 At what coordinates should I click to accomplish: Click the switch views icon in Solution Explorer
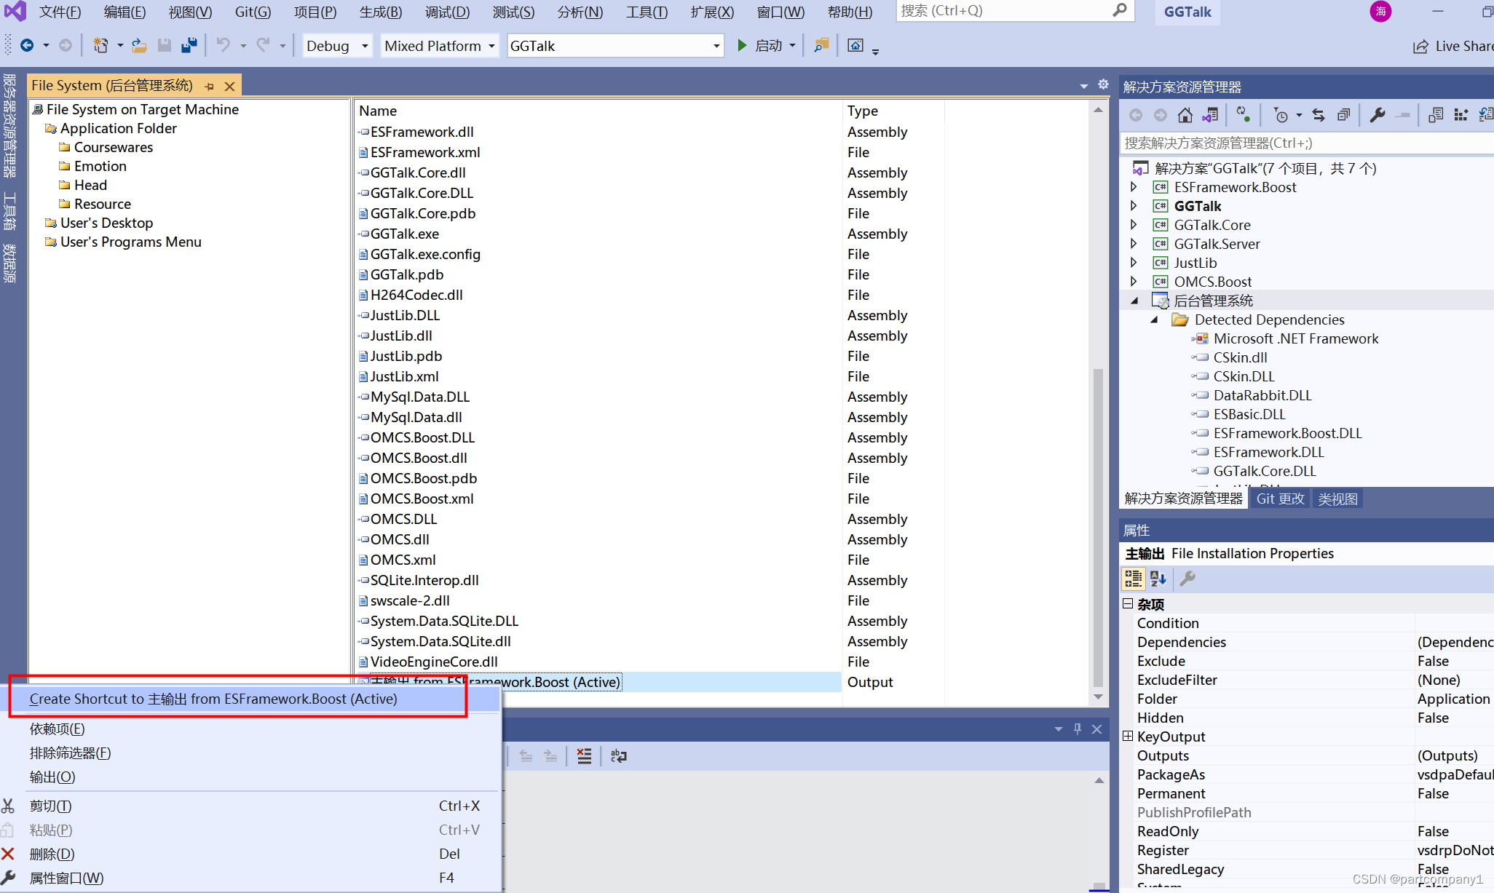pos(1210,115)
